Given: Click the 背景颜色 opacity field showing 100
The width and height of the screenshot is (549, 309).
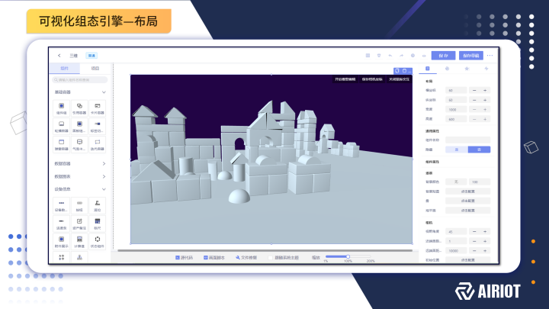Looking at the screenshot, I should tap(480, 182).
